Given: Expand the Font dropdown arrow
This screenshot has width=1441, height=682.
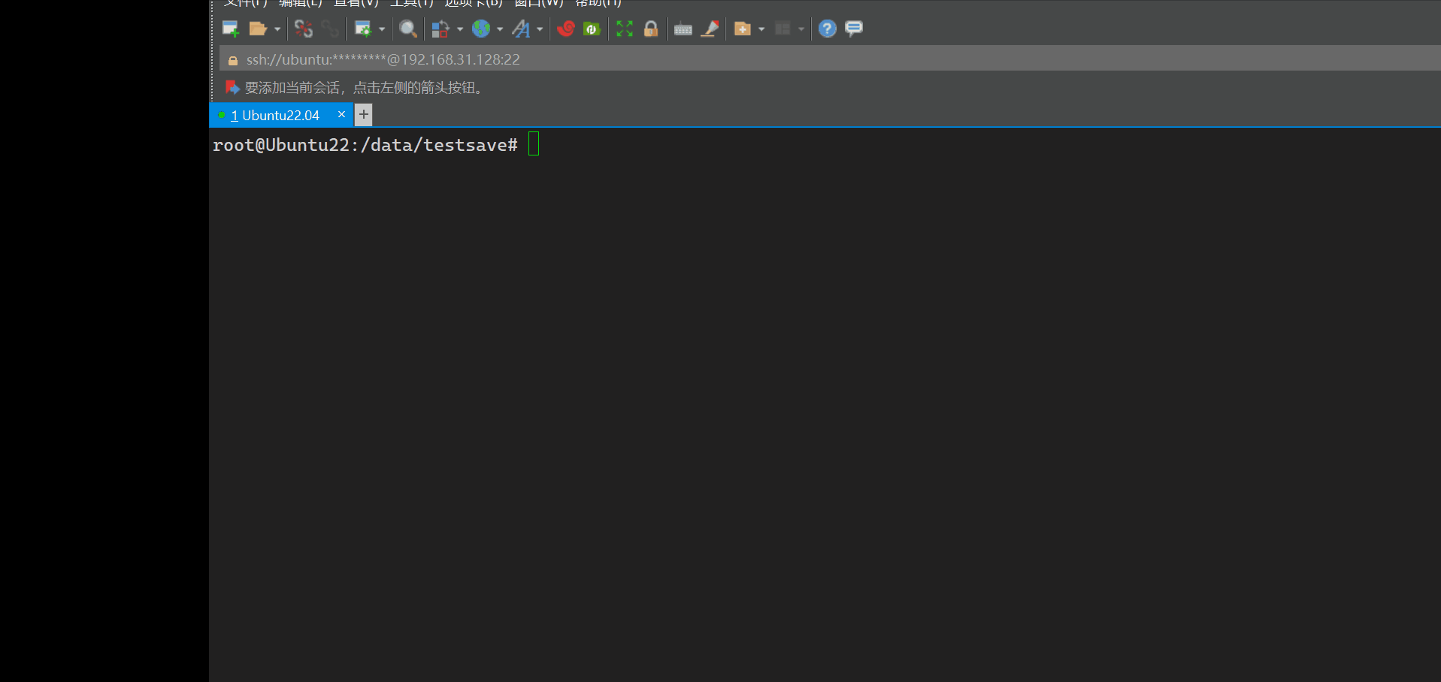Looking at the screenshot, I should [540, 29].
